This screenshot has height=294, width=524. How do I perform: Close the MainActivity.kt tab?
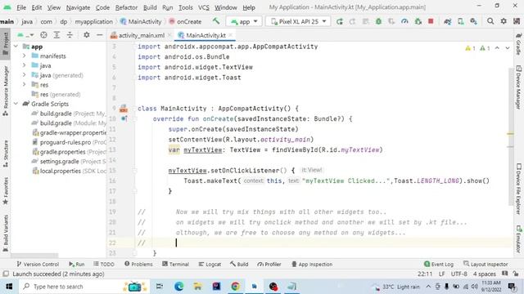click(x=231, y=35)
